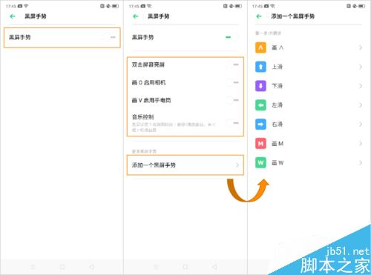Tap the blue 右滑 arrow icon
Image resolution: width=371 pixels, height=275 pixels.
(260, 125)
